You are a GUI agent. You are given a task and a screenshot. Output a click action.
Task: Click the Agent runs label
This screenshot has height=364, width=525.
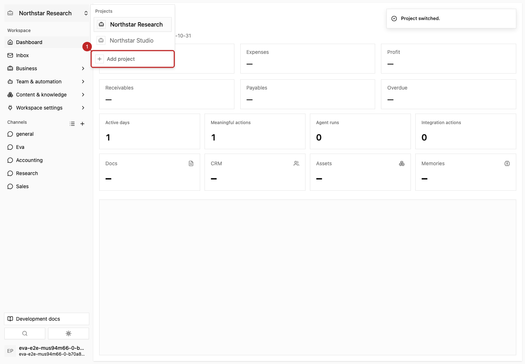(327, 123)
